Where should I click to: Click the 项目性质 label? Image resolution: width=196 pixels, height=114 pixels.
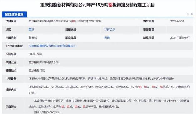click(x=71, y=38)
